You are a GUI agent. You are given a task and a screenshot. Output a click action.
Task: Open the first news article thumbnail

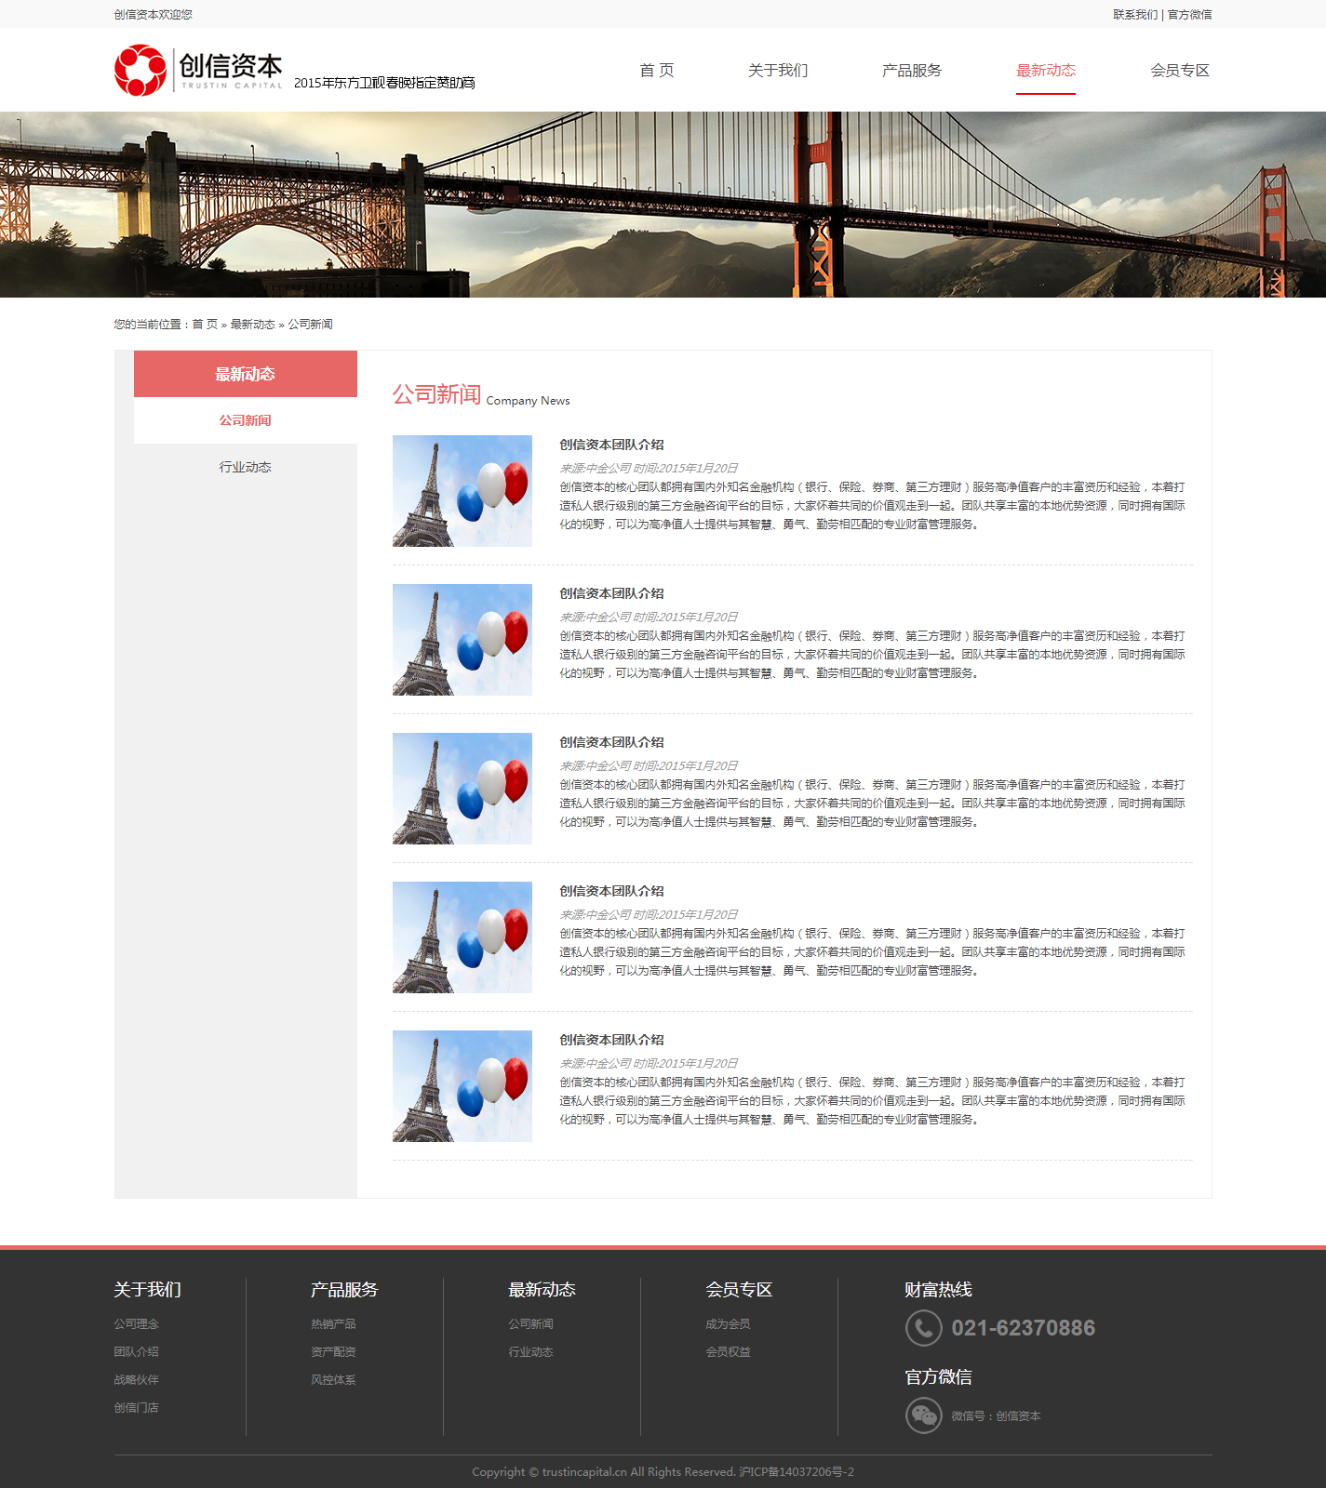(462, 491)
